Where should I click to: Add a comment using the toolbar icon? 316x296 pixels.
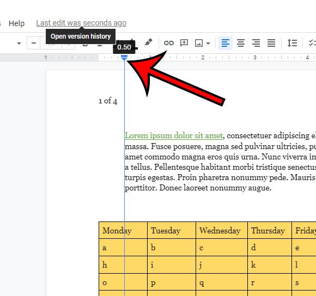pos(184,43)
